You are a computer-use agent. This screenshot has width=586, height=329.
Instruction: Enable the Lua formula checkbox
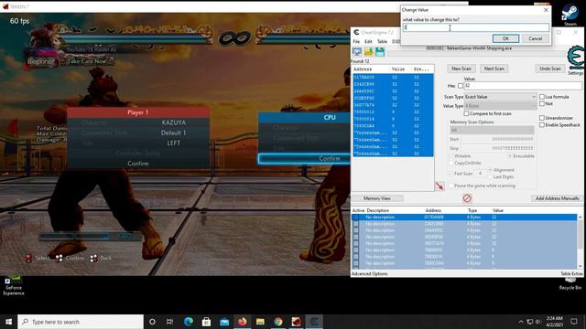[541, 97]
